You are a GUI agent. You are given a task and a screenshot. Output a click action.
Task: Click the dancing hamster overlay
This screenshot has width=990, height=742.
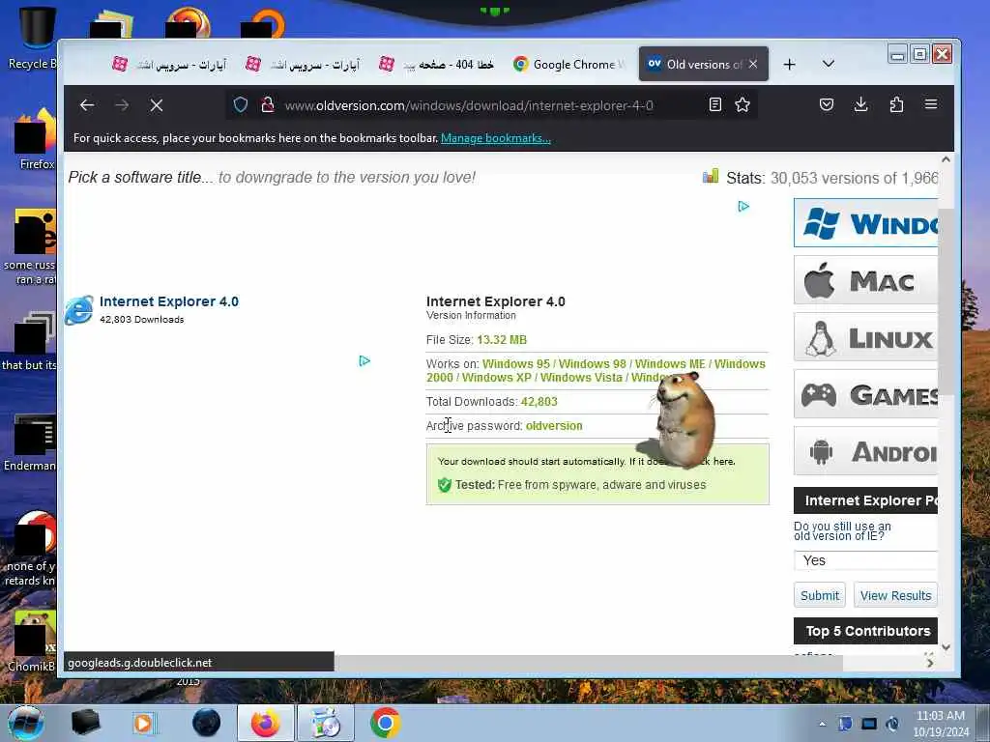(684, 419)
